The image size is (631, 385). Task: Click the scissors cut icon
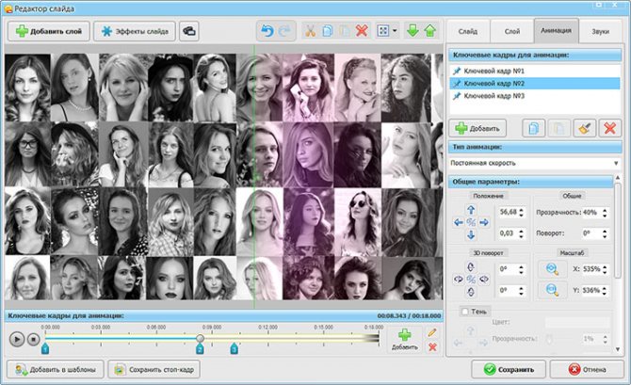[308, 31]
